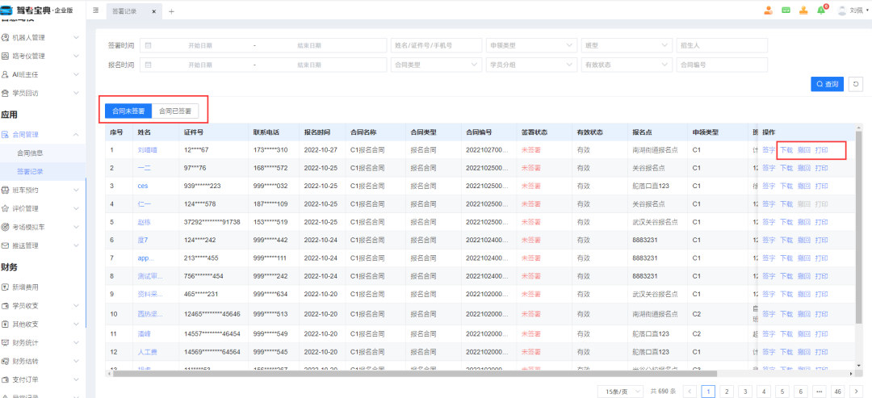The height and width of the screenshot is (398, 872).
Task: Click the 班车预约 bus icon
Action: click(6, 190)
